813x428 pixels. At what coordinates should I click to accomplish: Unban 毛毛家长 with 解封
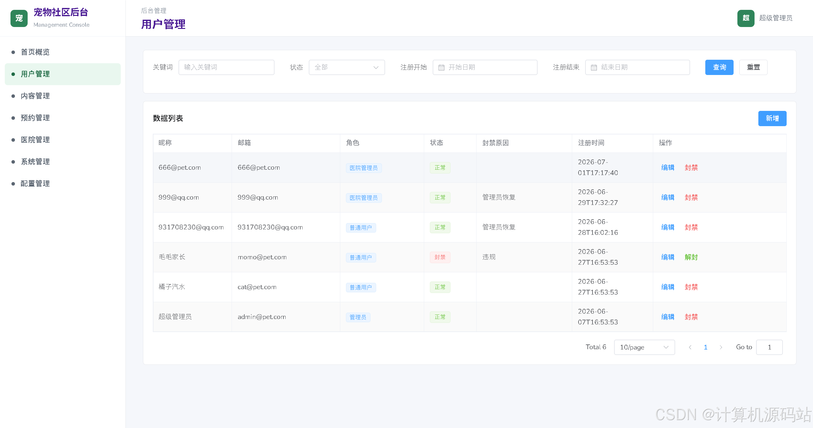click(x=691, y=257)
